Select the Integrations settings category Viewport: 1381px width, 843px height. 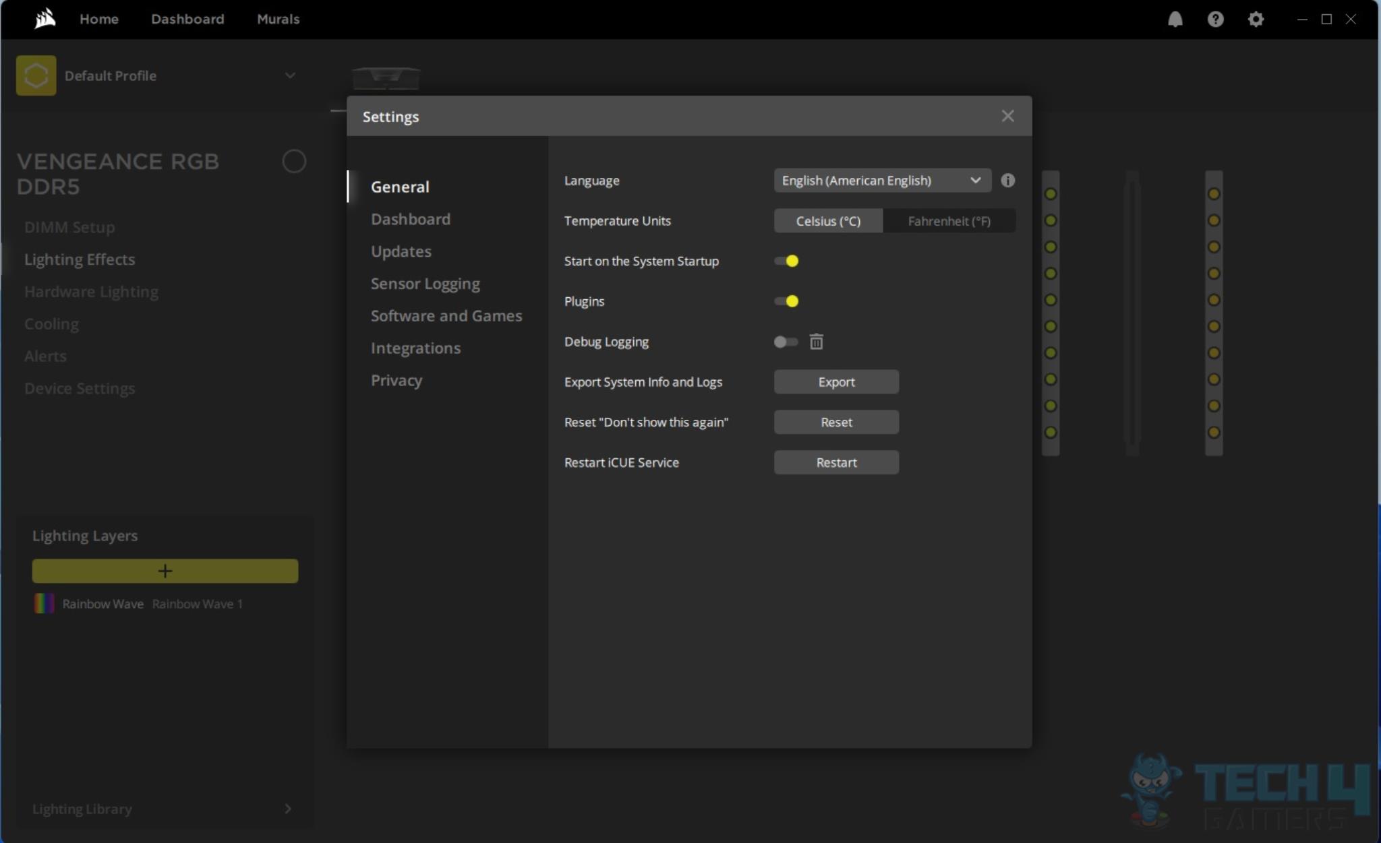point(415,348)
